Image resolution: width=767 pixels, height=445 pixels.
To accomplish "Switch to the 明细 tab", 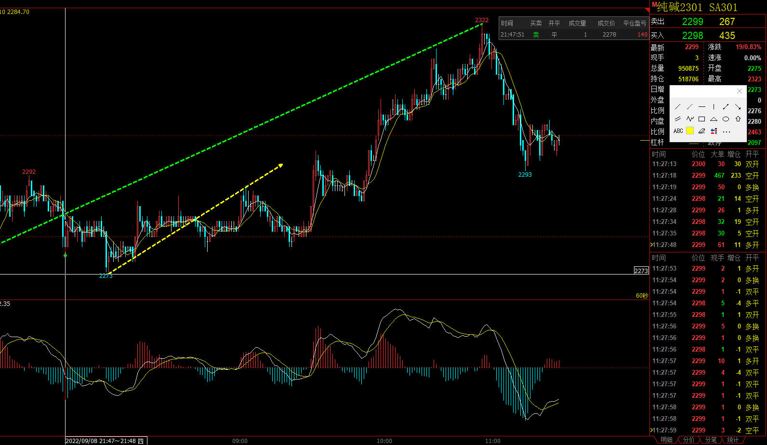I will coord(666,440).
